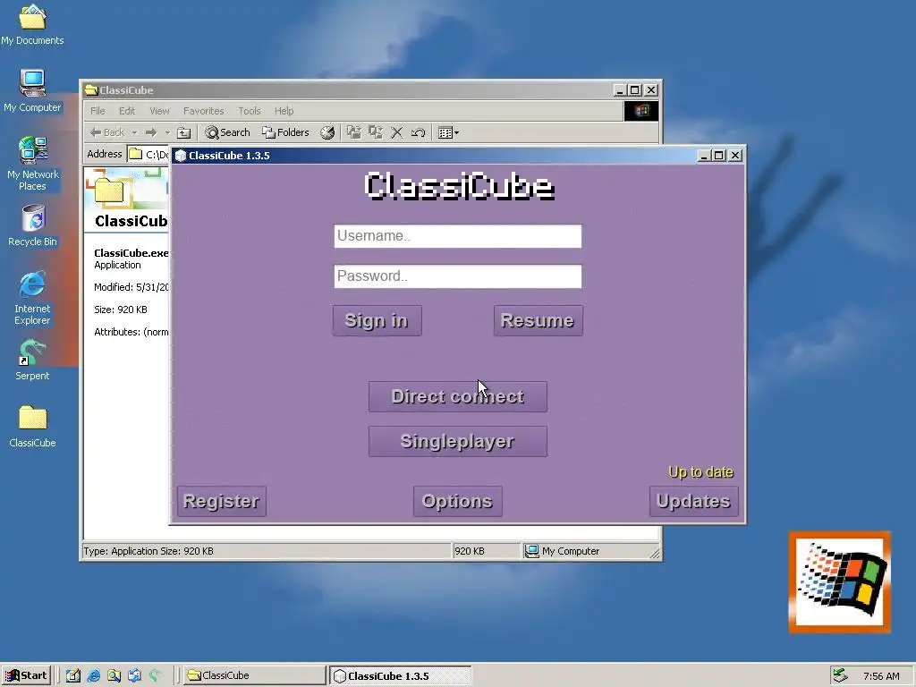Screen dimensions: 916x687
Task: Expand the Forward history dropdown arrow
Action: [167, 132]
